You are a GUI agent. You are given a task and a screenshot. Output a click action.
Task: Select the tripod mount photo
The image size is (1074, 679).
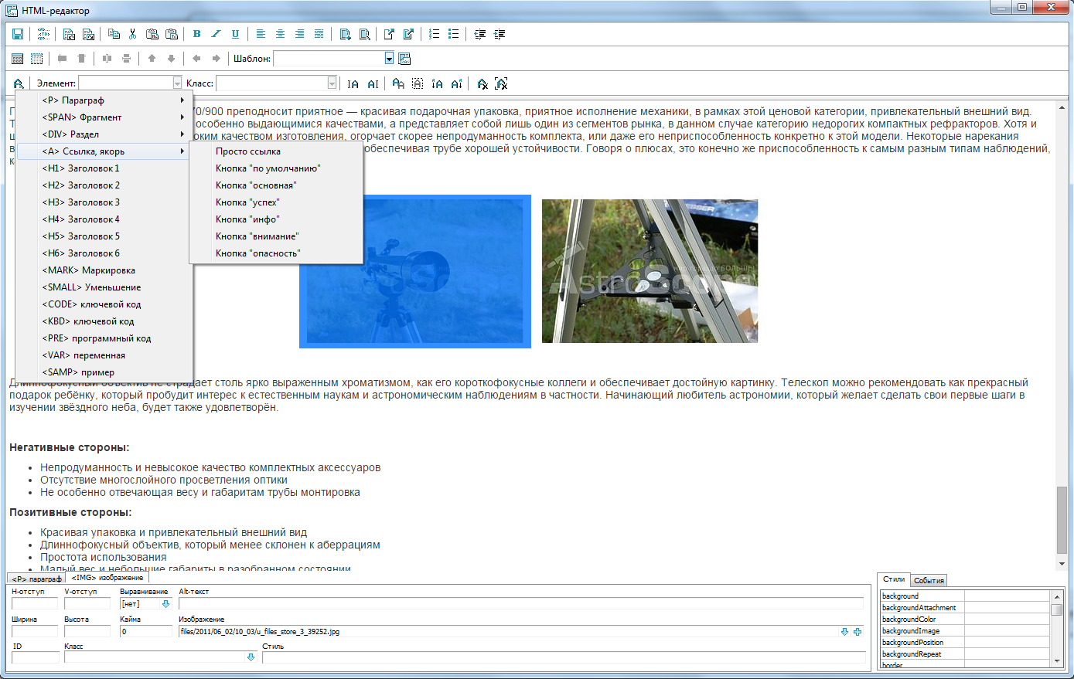tap(650, 271)
